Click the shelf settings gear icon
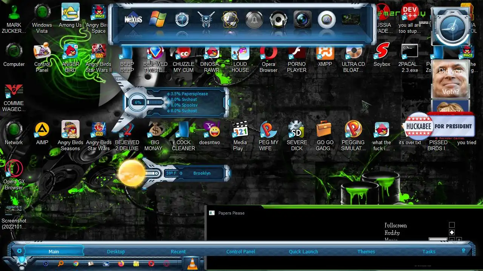Image resolution: width=483 pixels, height=271 pixels. pos(19,251)
